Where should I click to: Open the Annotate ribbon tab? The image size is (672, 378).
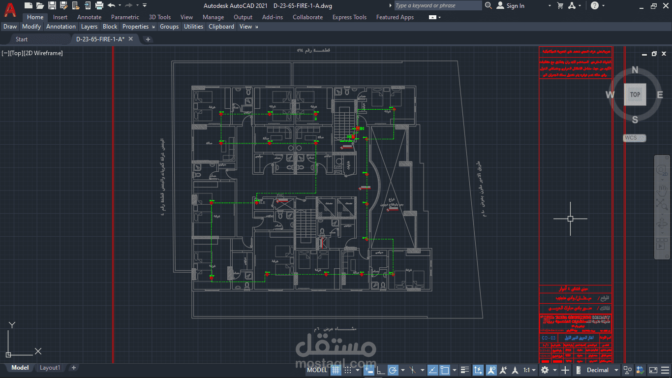[x=89, y=17]
